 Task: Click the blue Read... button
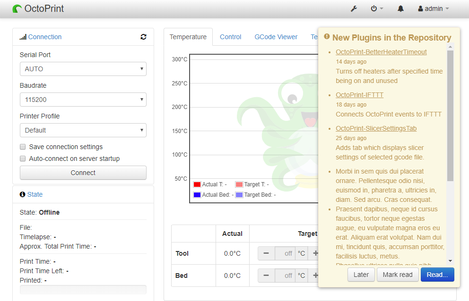437,275
